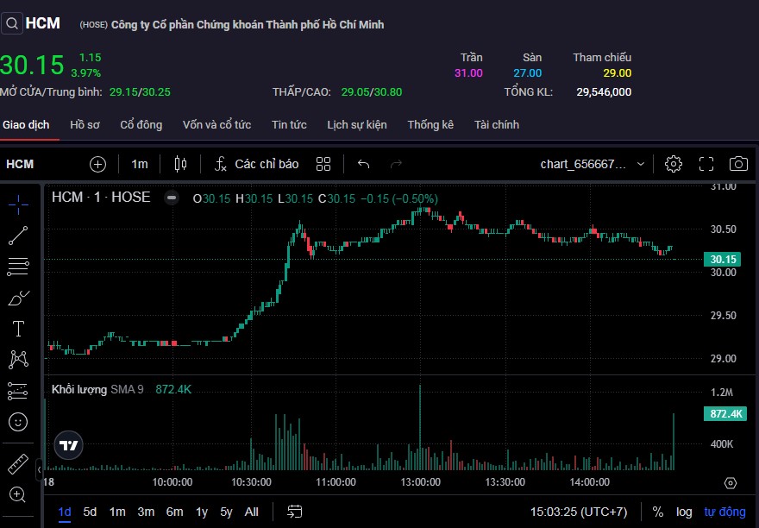Toggle auto scale labeled tự động
Screen dimensions: 759x528
click(723, 512)
